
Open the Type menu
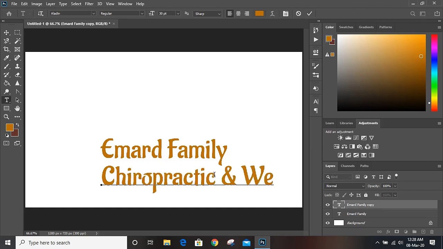tap(63, 4)
